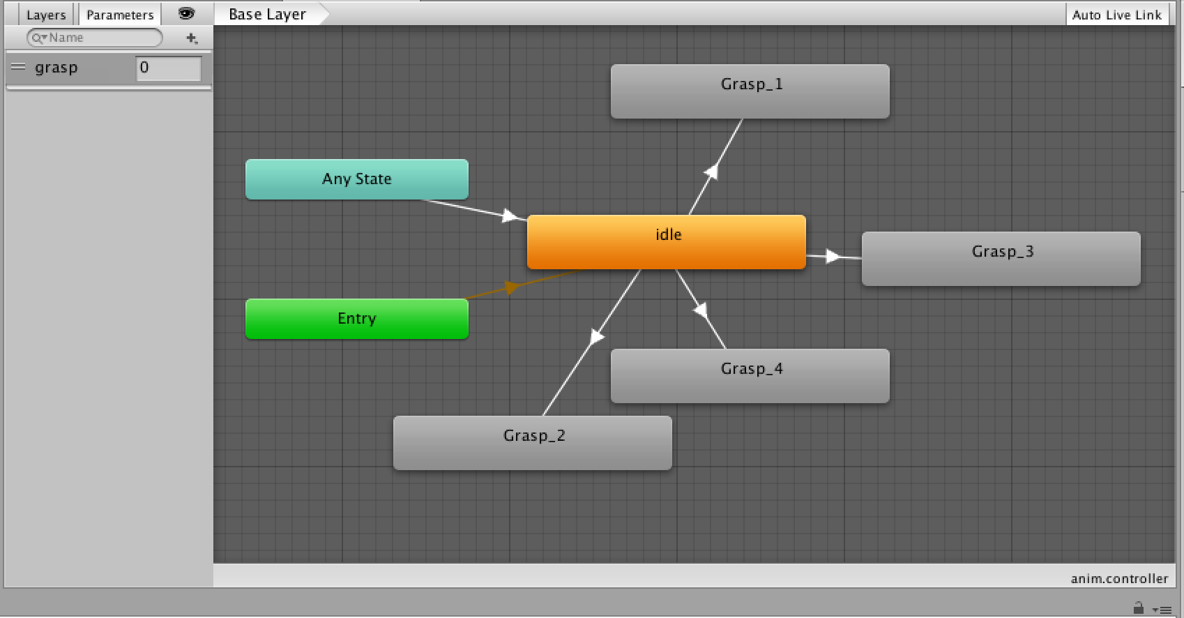Screen dimensions: 1184x618
Task: Select transition arrow from idle to Grasp_1
Action: tap(712, 172)
